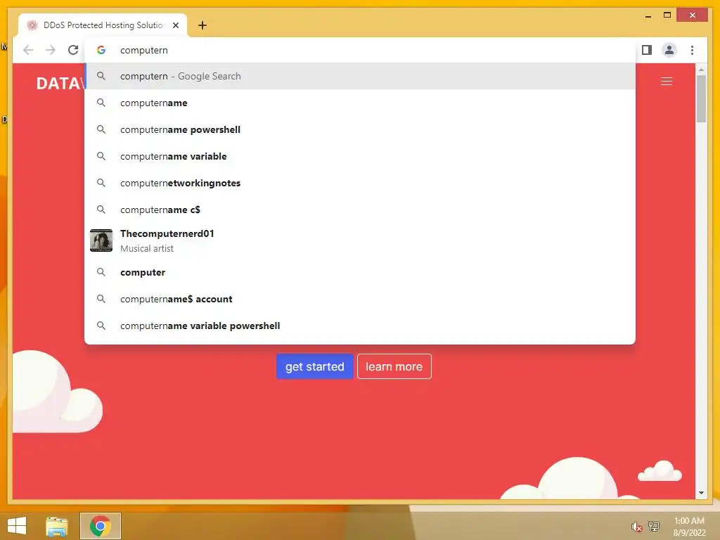Open the Thecomputernerd01 musical artist suggestion
The image size is (720, 540).
point(360,240)
